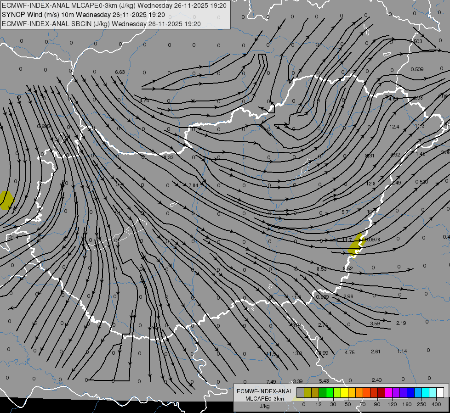Click the map value 1.14
This screenshot has height=413, width=450.
[x=402, y=351]
